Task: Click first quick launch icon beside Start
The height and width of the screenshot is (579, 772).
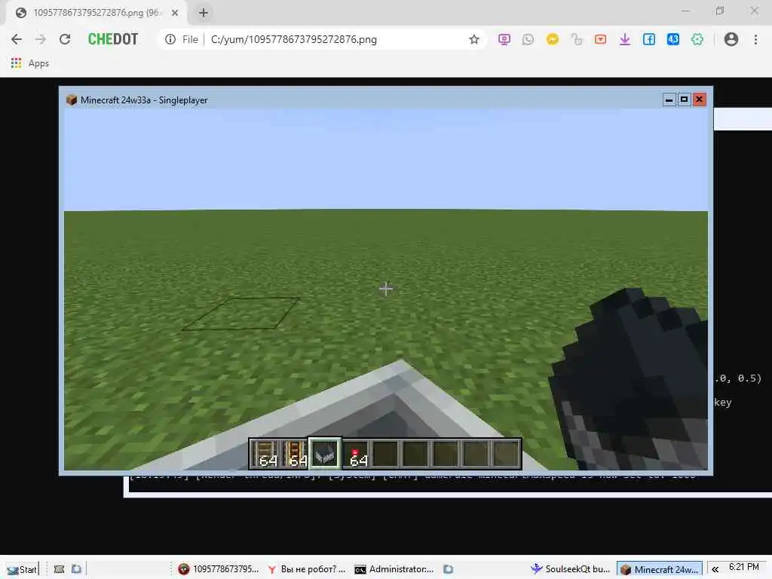Action: pos(59,569)
